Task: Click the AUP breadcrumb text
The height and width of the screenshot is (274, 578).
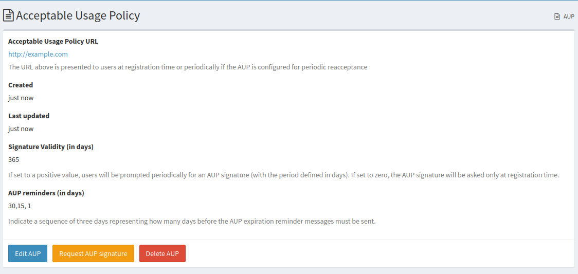Action: pyautogui.click(x=569, y=16)
